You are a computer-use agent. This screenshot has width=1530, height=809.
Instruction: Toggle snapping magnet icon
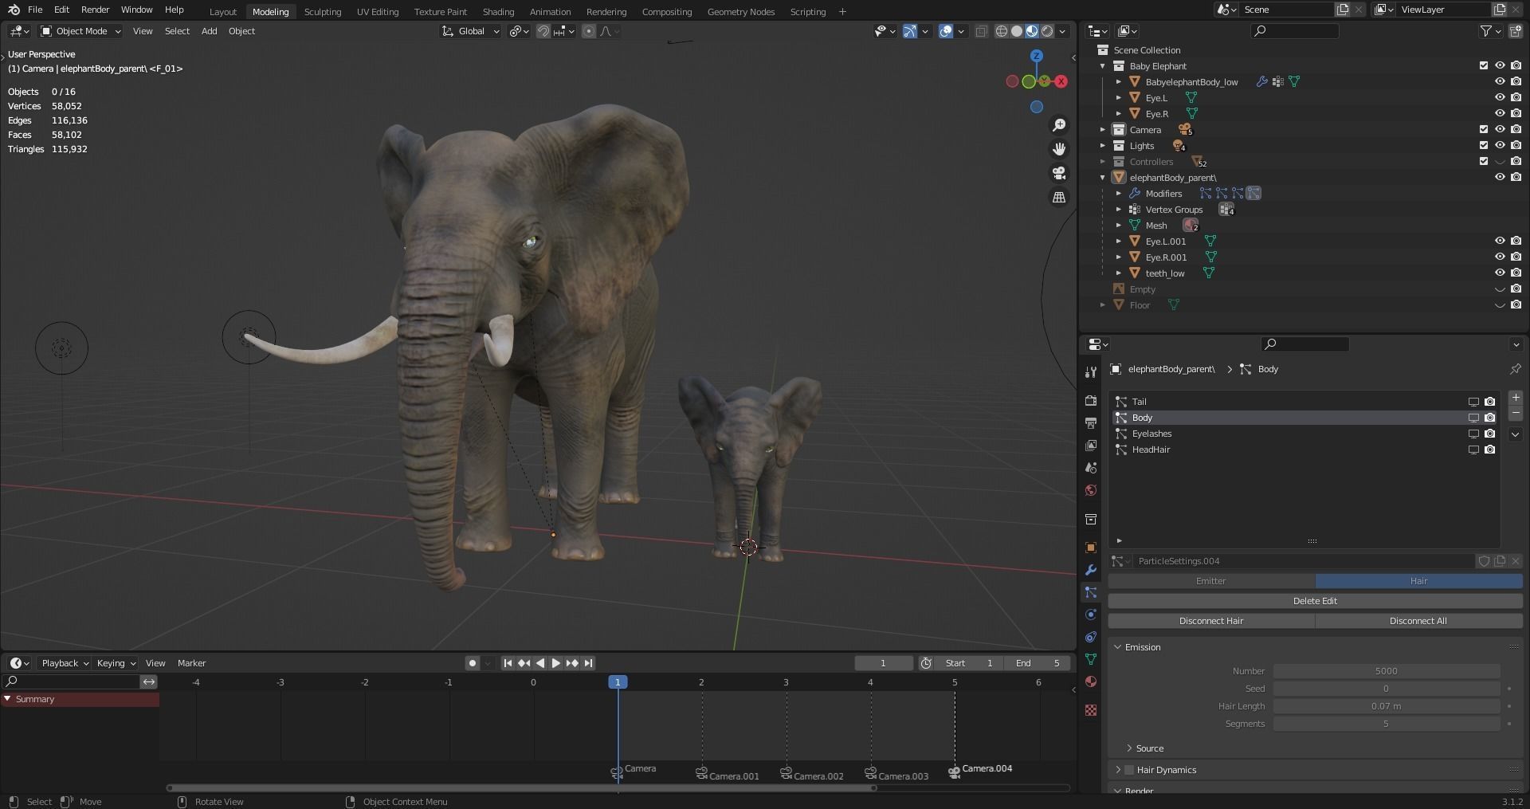tap(543, 31)
